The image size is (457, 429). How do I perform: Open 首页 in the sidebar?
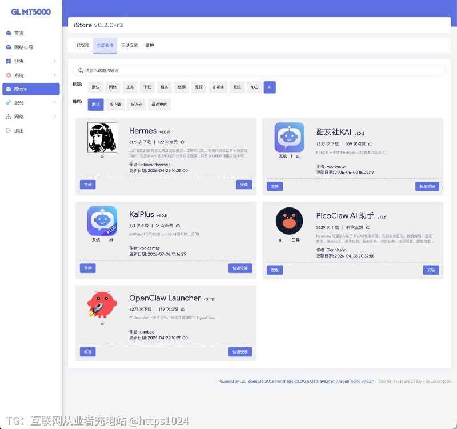click(x=31, y=33)
